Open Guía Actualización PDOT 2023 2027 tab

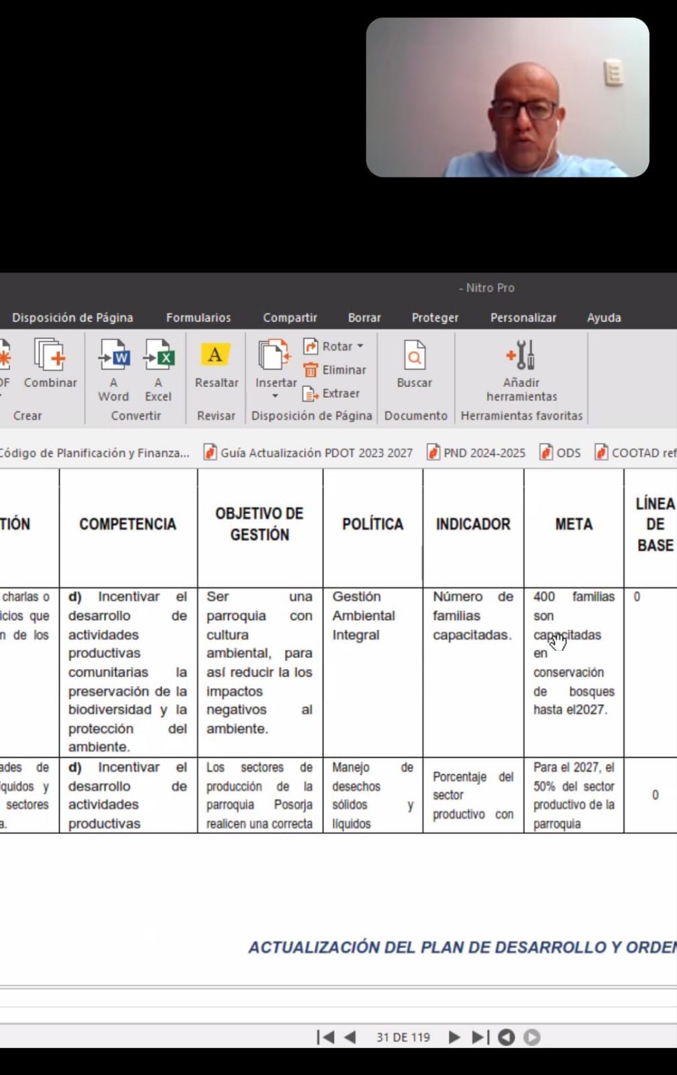coord(309,453)
